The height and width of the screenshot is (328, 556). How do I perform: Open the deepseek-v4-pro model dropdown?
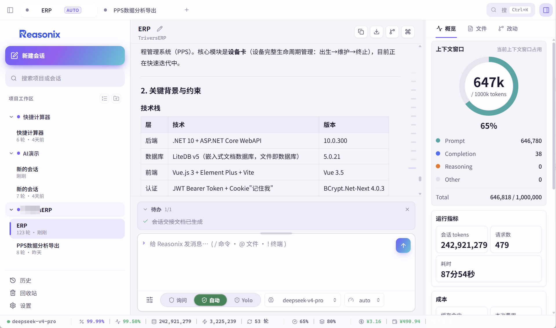pyautogui.click(x=303, y=300)
